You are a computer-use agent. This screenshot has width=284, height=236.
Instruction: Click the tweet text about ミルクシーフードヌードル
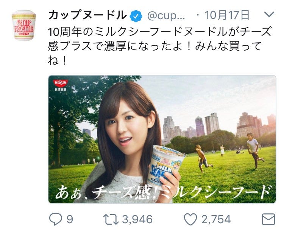tap(160, 46)
